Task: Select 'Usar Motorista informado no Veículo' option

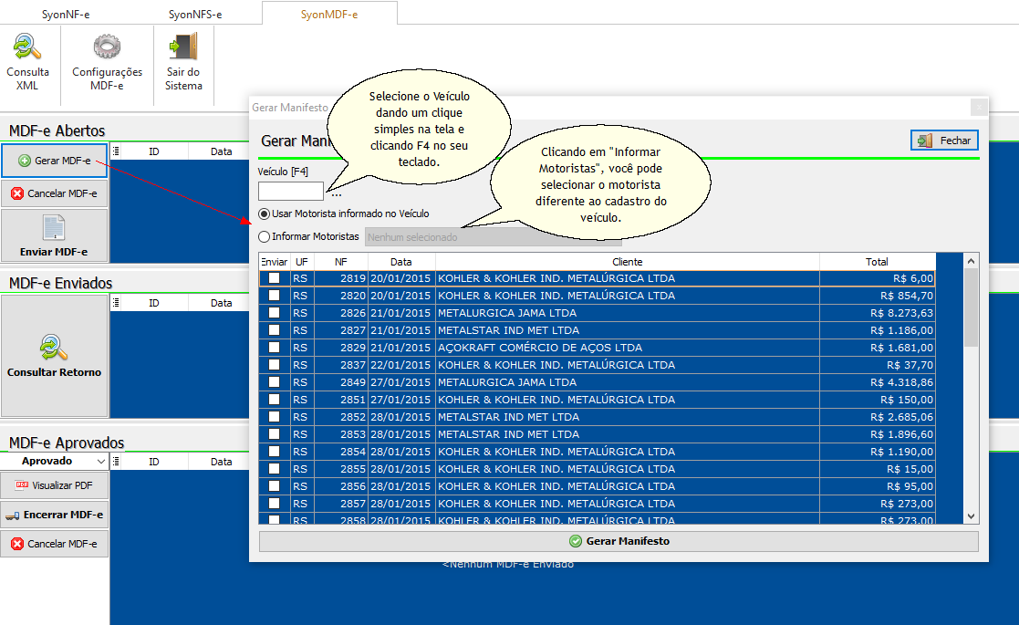Action: tap(265, 214)
